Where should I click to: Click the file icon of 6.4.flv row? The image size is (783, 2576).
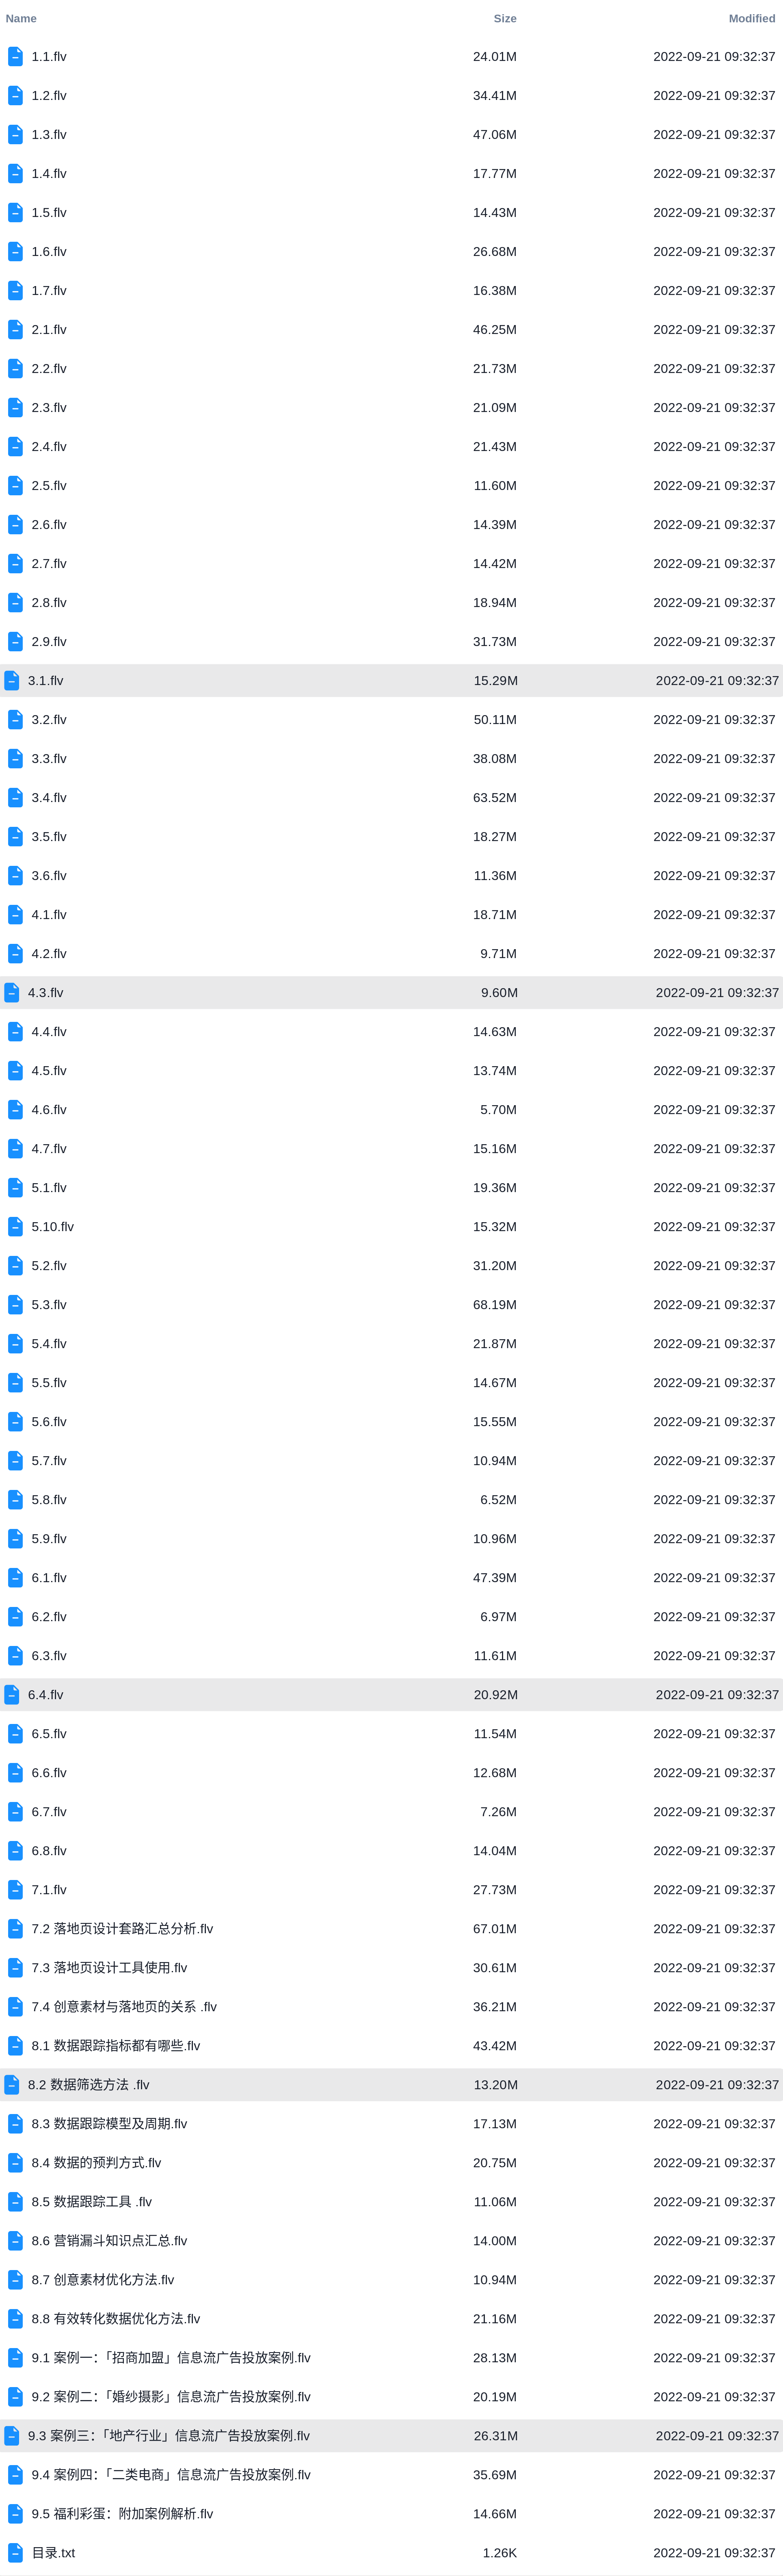(12, 1695)
